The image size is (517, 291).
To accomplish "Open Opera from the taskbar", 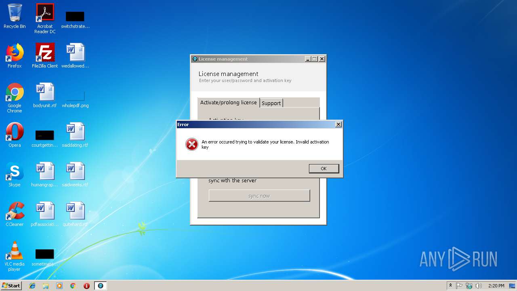I will pos(86,286).
